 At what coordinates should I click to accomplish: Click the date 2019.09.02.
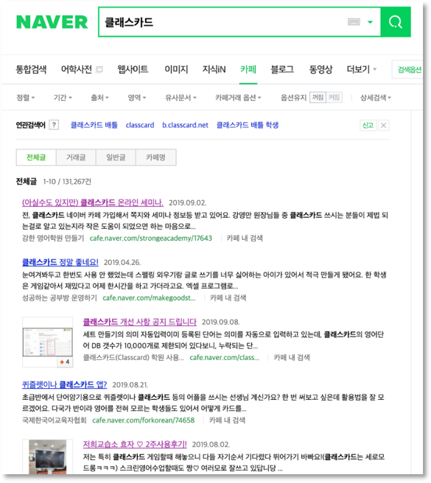point(187,202)
